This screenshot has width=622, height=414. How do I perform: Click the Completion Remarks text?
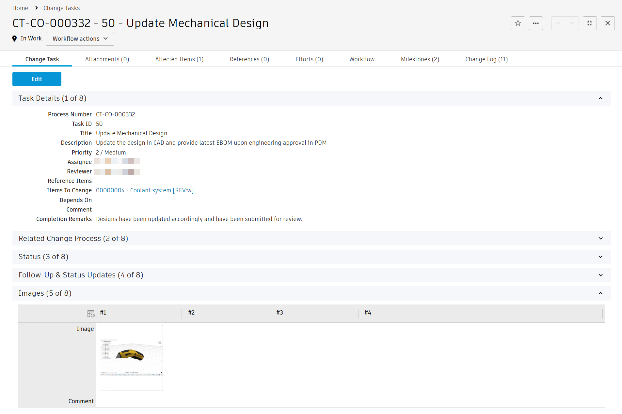(x=199, y=219)
